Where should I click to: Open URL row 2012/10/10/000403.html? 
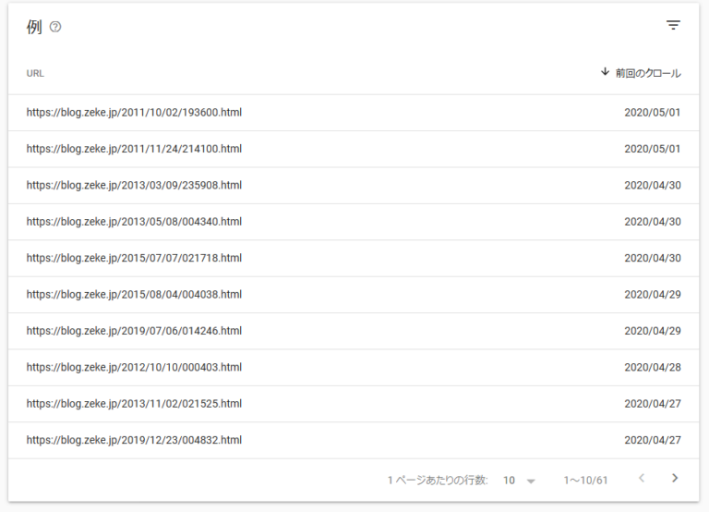[134, 367]
